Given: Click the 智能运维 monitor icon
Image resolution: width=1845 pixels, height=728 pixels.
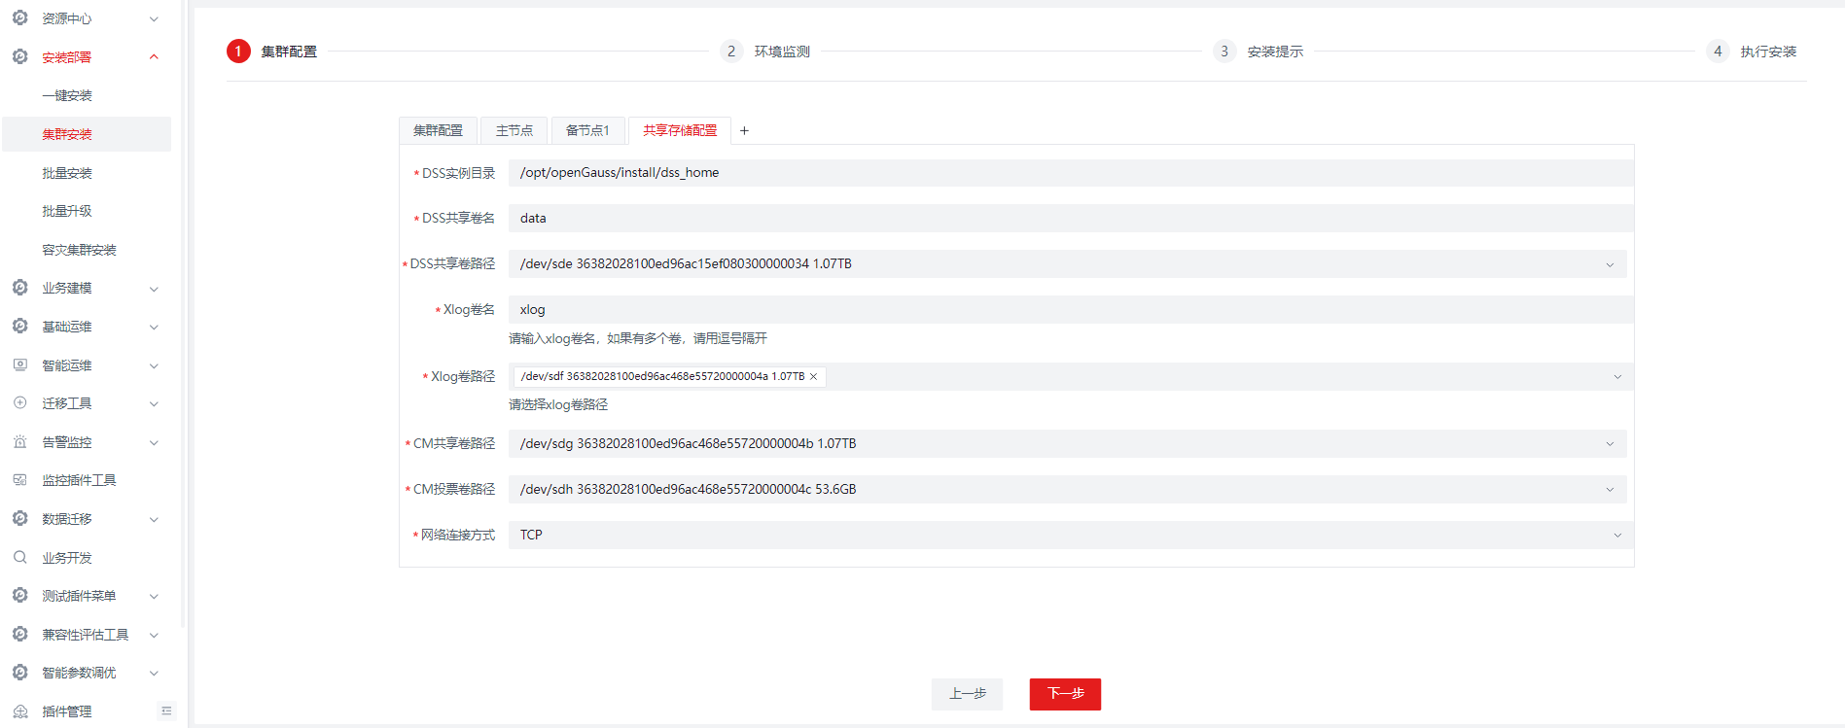Looking at the screenshot, I should [20, 365].
